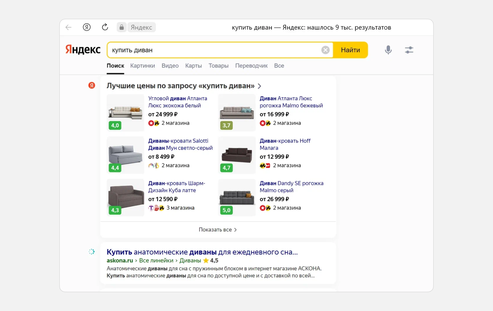Viewport: 493px width, 311px height.
Task: Open 'Диван-кровать Шарм-Дизайн Куба латте' link
Action: click(177, 187)
